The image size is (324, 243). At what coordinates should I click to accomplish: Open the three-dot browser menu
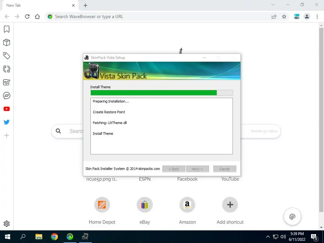(x=317, y=16)
